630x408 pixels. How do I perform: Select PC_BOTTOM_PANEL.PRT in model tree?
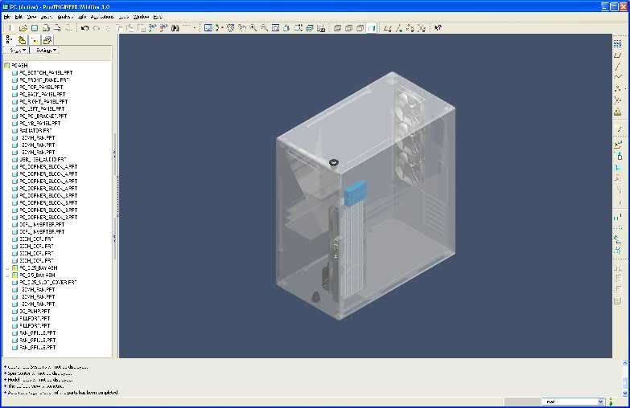click(x=43, y=72)
